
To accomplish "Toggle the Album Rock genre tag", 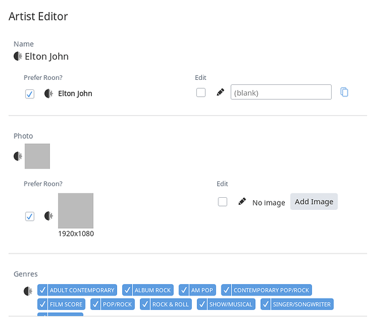I will click(x=147, y=290).
